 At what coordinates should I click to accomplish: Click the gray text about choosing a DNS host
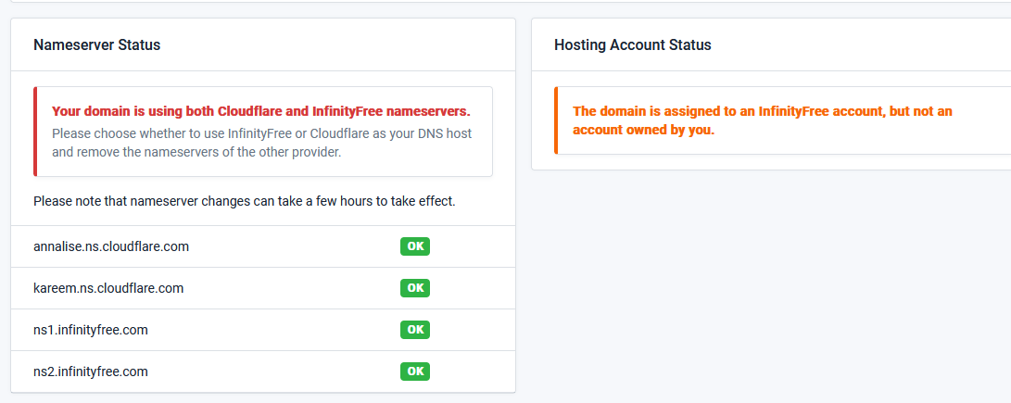pos(261,143)
